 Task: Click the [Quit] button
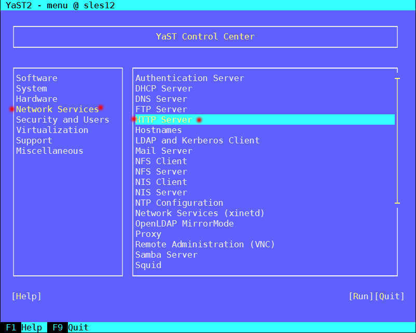click(389, 296)
